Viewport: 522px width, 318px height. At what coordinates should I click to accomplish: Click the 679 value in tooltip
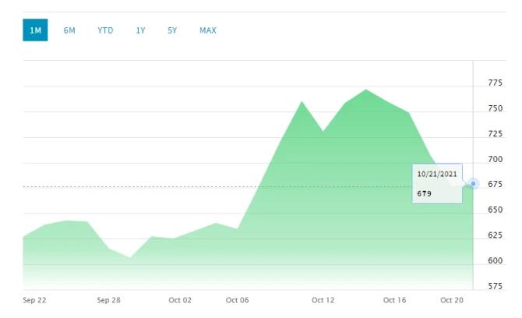(425, 193)
